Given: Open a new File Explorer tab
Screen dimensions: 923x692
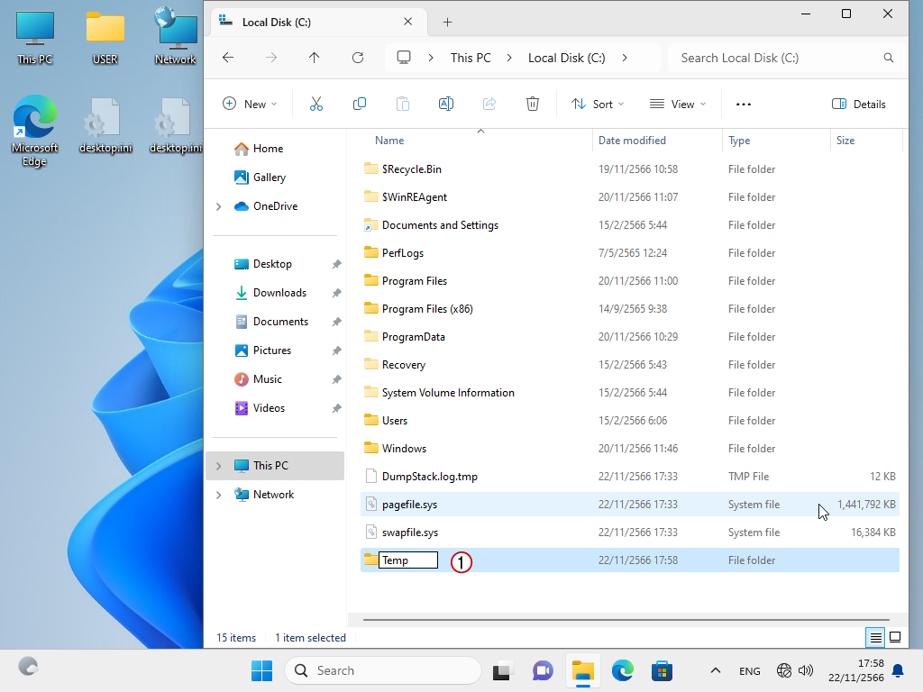Looking at the screenshot, I should pyautogui.click(x=447, y=22).
